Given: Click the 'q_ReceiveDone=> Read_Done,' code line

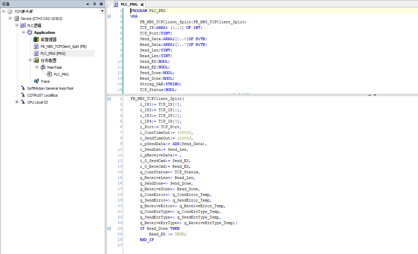Looking at the screenshot, I should point(170,189).
